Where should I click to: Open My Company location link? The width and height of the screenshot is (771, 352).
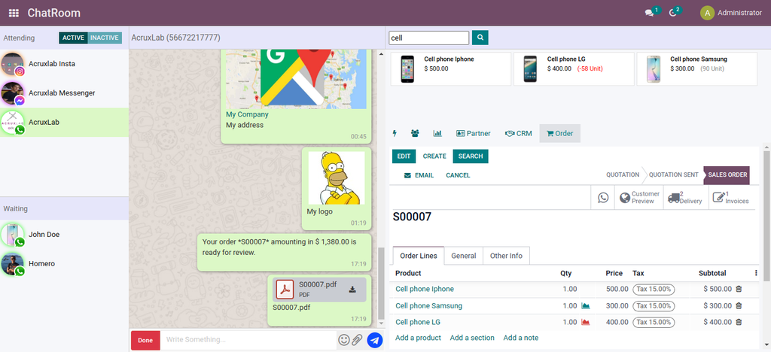pyautogui.click(x=247, y=114)
